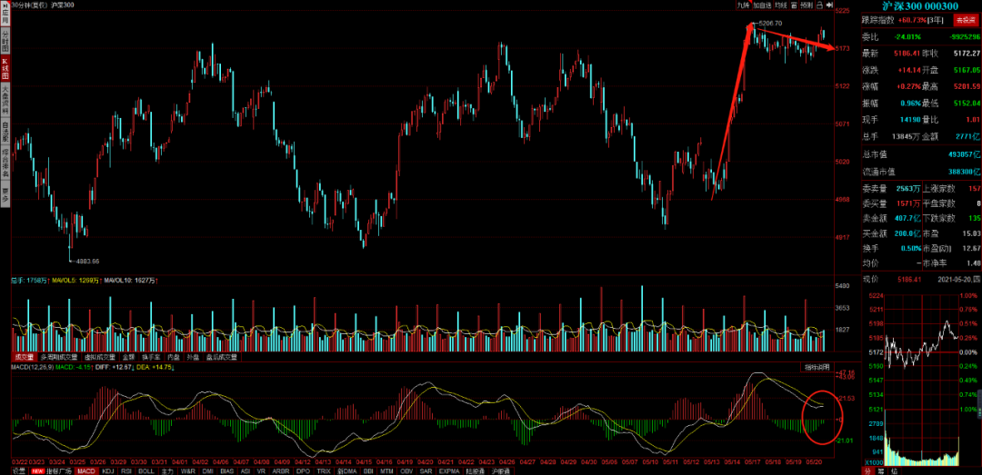
Task: Switch to the BOLL indicator
Action: (x=145, y=470)
